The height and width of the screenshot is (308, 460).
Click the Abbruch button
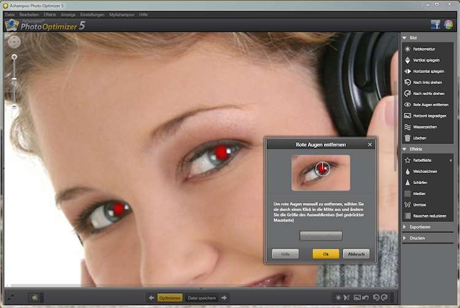tap(356, 254)
